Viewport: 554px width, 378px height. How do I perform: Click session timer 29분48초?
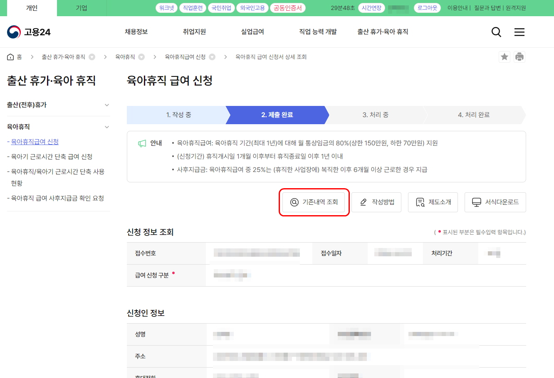(343, 8)
